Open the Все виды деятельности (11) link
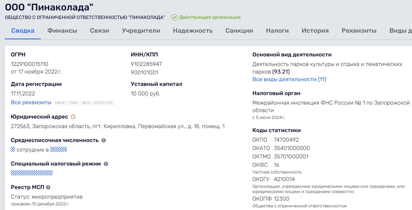The height and width of the screenshot is (210, 412). coord(289,79)
